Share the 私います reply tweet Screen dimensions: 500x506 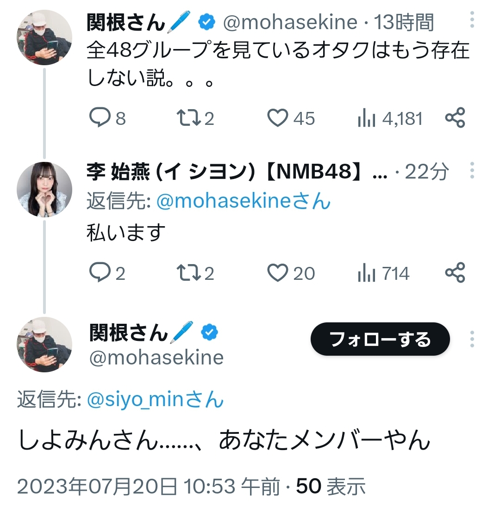coord(455,273)
